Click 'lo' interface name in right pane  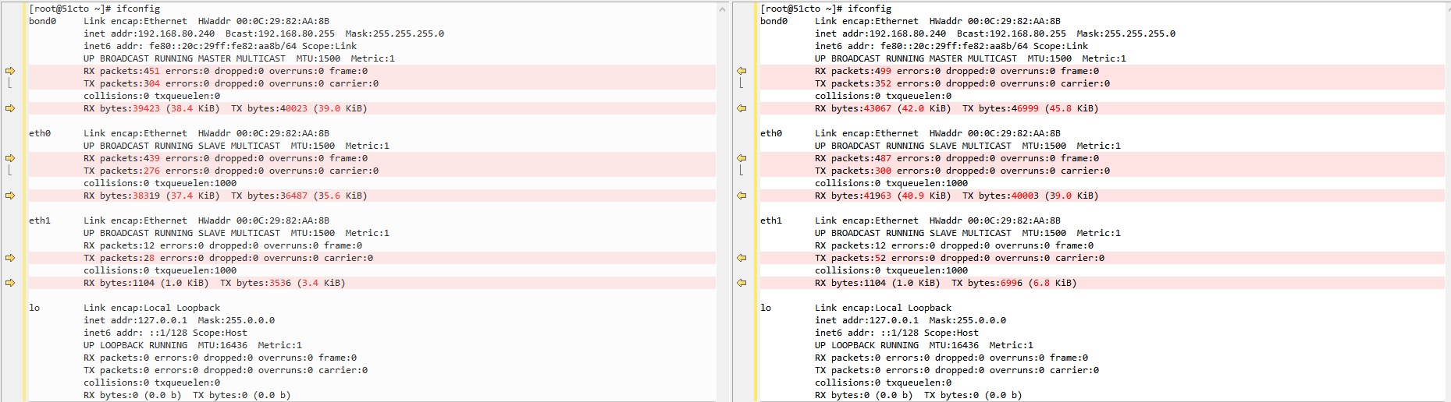pos(766,308)
